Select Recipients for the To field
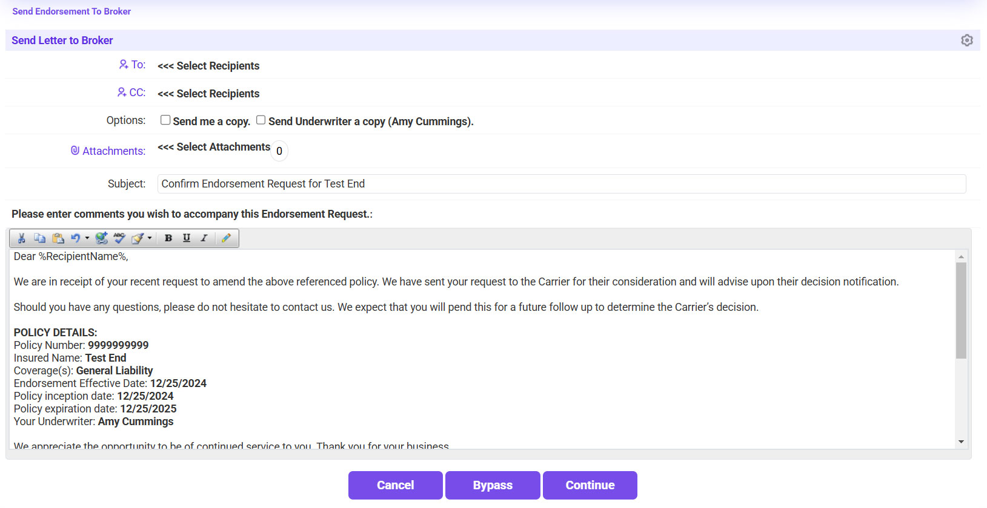 208,66
